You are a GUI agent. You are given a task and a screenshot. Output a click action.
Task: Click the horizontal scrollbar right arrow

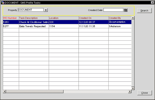[x=130, y=91]
